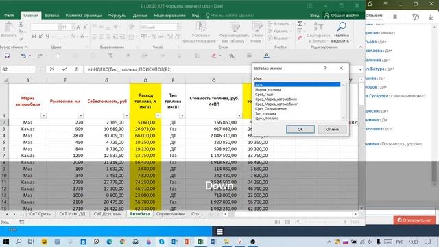Click the percent icon in quick access toolbar
This screenshot has width=439, height=247.
pos(232,56)
